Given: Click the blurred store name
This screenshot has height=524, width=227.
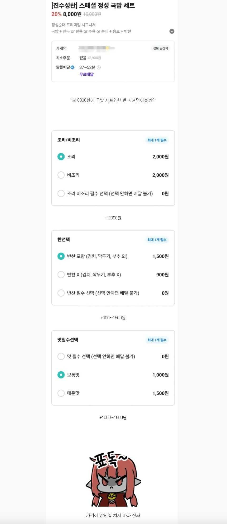Looking at the screenshot, I should coord(96,48).
